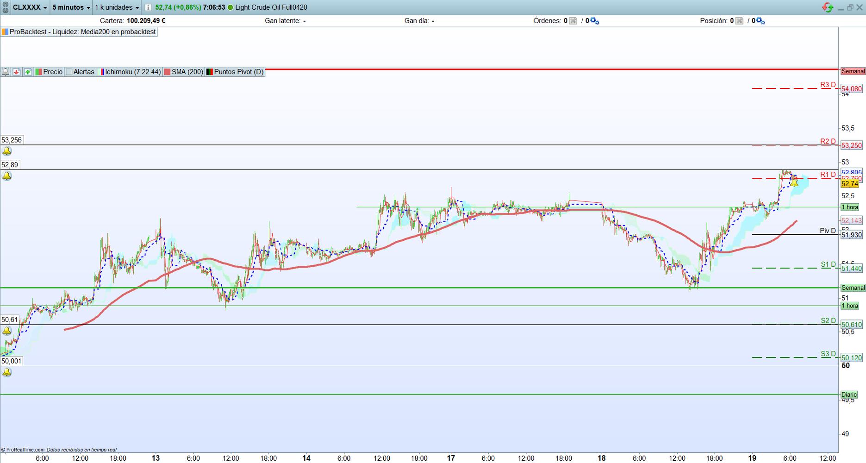This screenshot has height=463, width=866.
Task: Click the date 19 on the time axis
Action: (x=752, y=458)
